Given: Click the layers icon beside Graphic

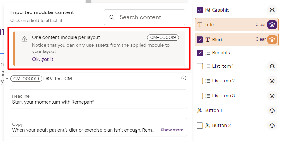Looking at the screenshot, I should [x=272, y=10].
